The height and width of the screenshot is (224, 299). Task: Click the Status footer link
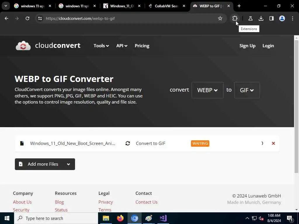coord(61,210)
